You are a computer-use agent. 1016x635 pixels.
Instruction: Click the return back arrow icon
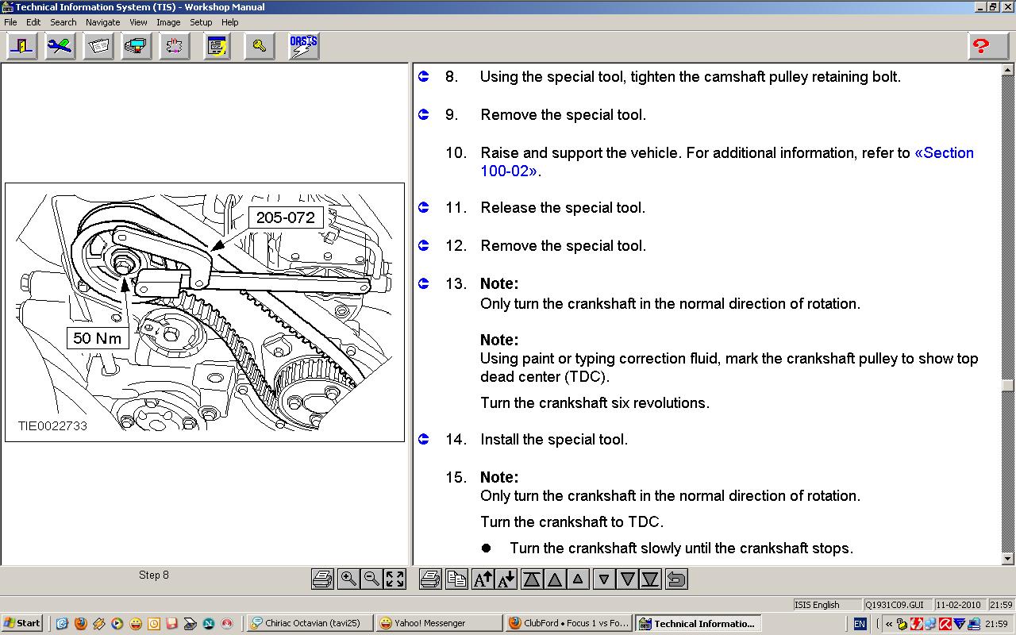[x=676, y=579]
